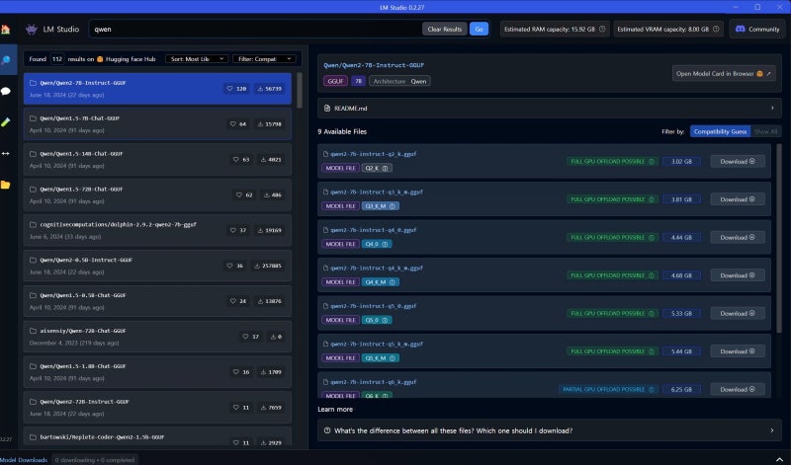Download qwen2-7b-instruct-q5_k_m.gguf file
791x465 pixels.
click(x=738, y=351)
